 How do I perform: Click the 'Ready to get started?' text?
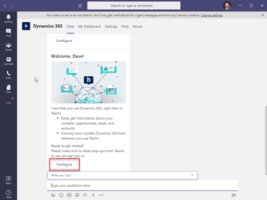pyautogui.click(x=68, y=146)
